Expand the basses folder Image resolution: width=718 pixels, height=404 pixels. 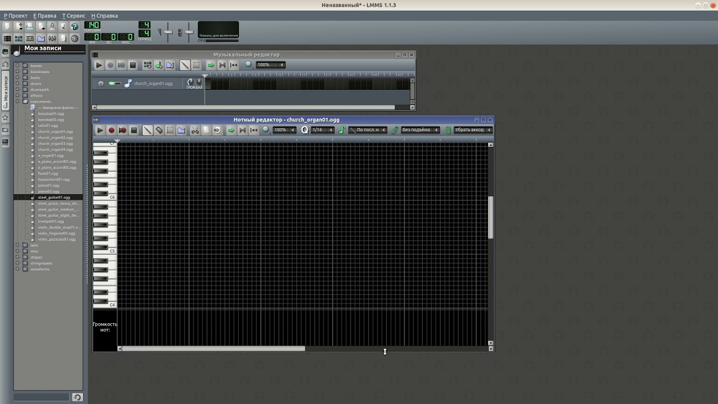click(17, 66)
